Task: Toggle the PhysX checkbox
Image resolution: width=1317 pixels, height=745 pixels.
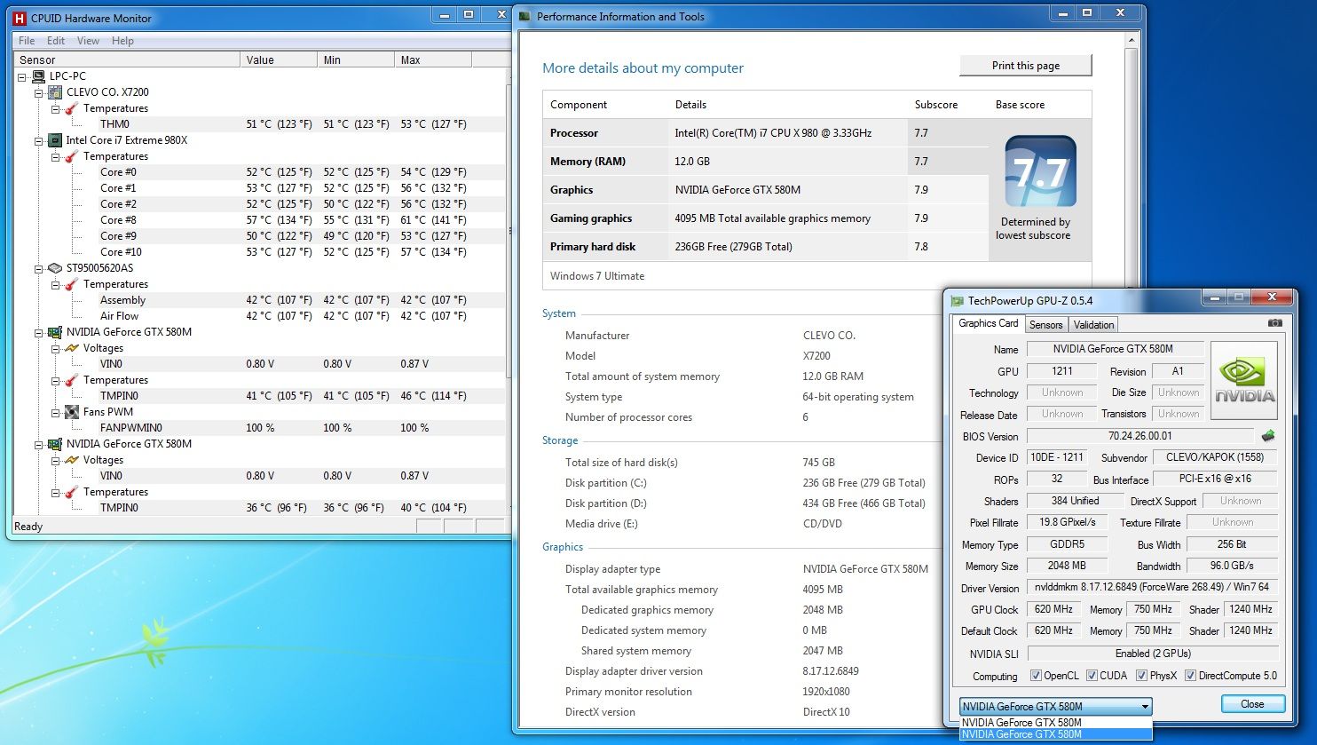Action: tap(1142, 676)
